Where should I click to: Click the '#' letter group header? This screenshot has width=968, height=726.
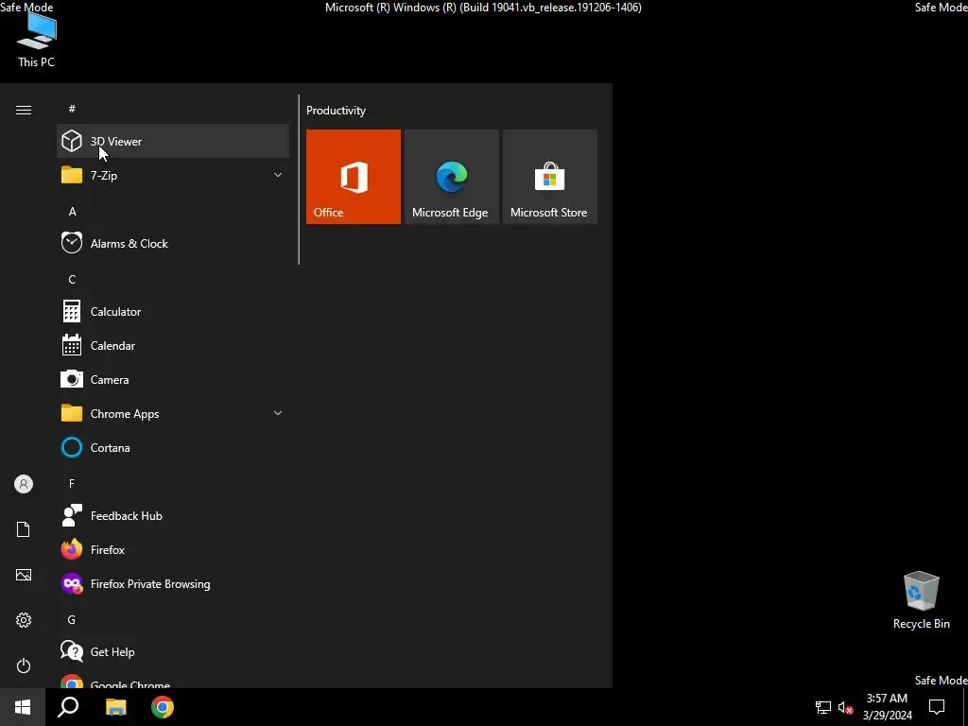point(72,109)
